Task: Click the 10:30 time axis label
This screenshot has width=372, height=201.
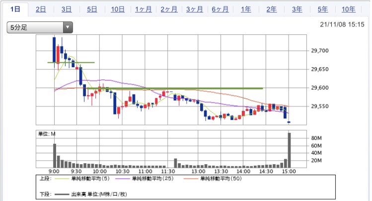Action: (x=122, y=171)
